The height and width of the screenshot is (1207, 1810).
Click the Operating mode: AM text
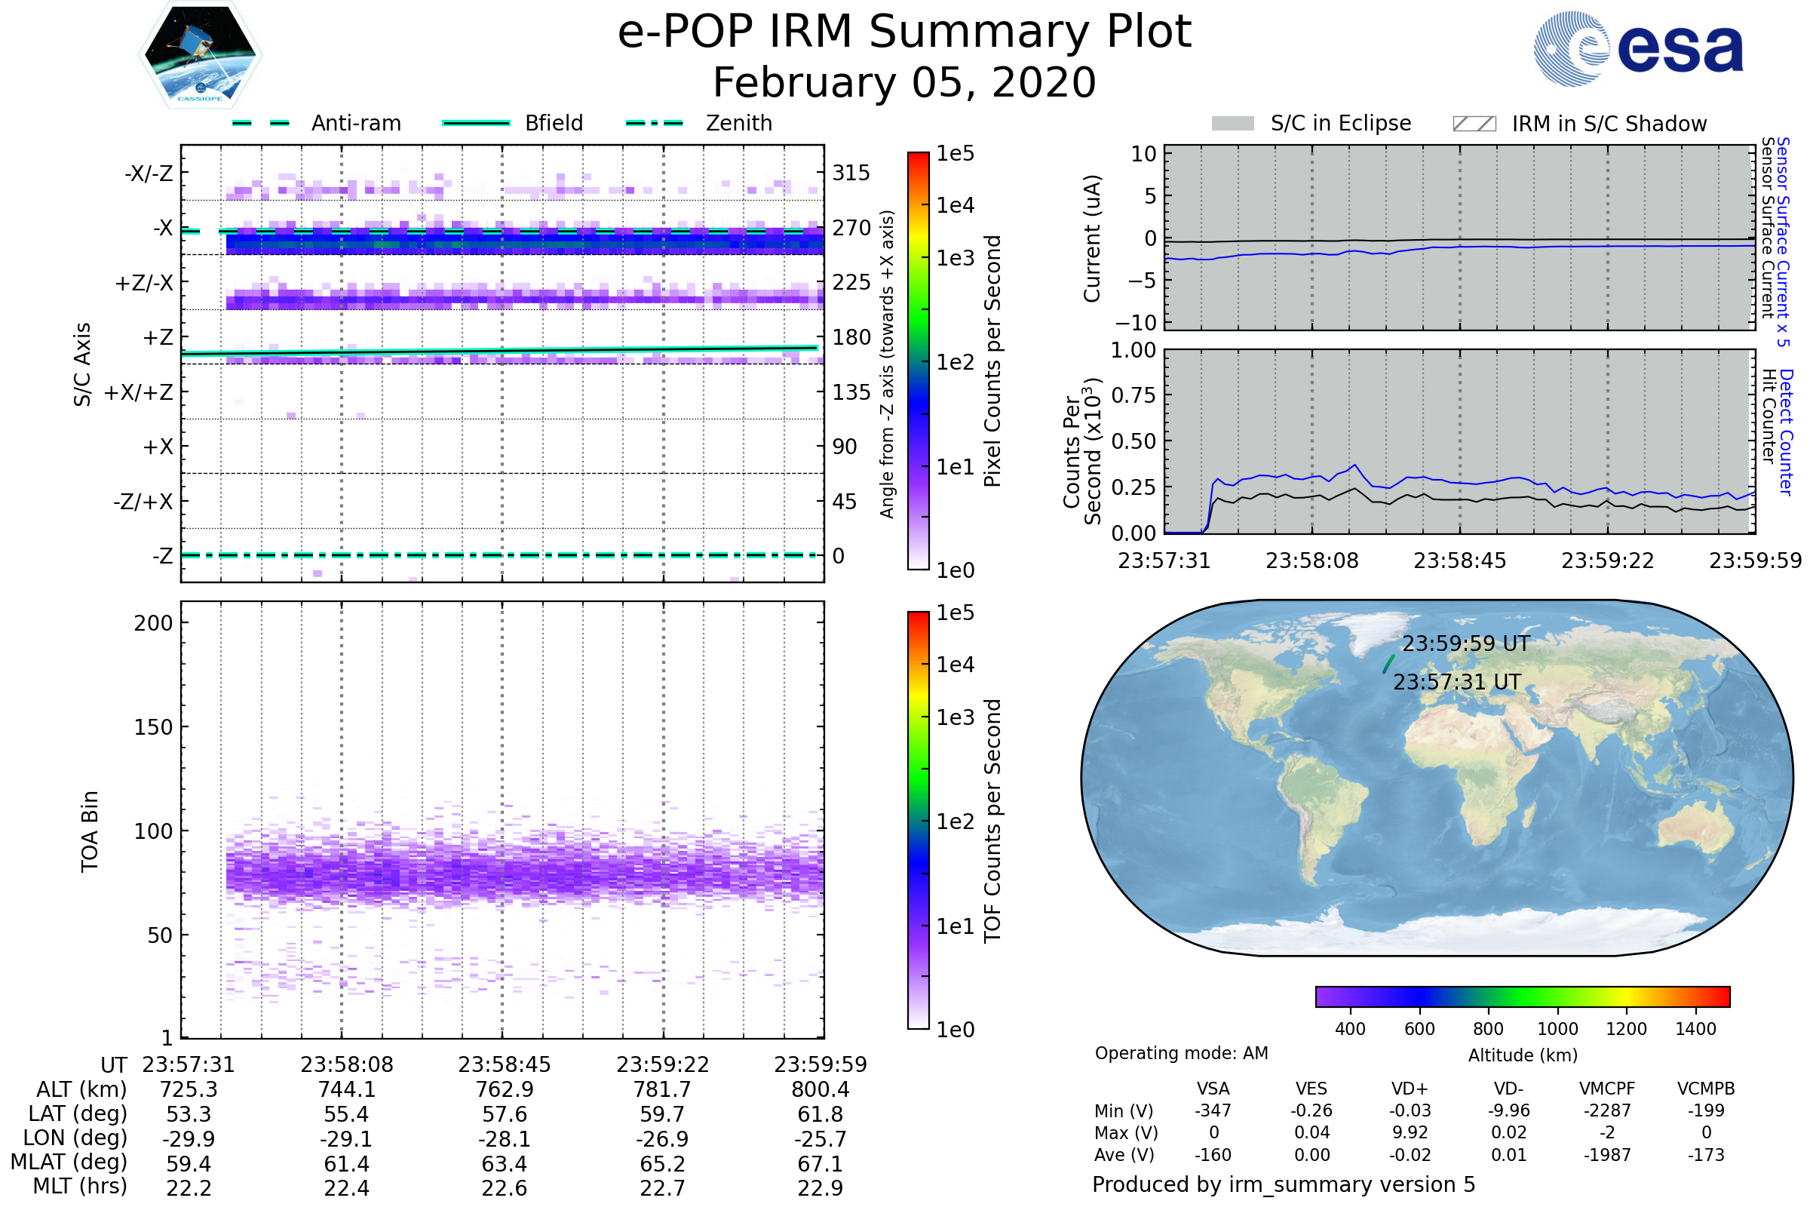(x=1181, y=1053)
